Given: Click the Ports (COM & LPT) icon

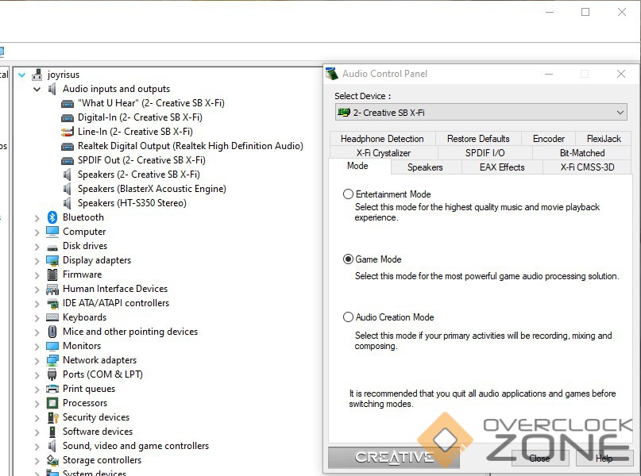Looking at the screenshot, I should point(52,374).
